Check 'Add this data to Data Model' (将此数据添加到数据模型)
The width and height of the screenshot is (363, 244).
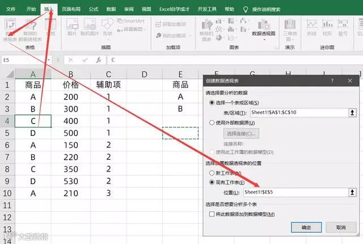212,214
